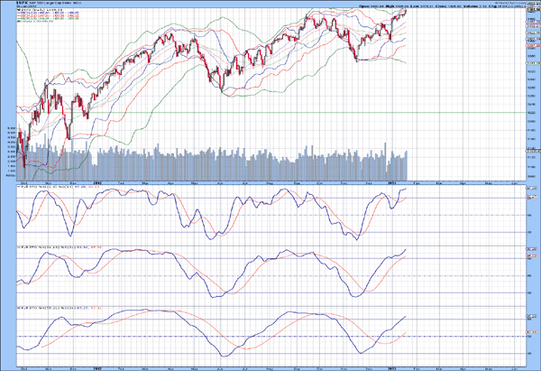The height and width of the screenshot is (371, 541).
Task: Click the 2013 year marker on the bottom axis
Action: (x=392, y=366)
